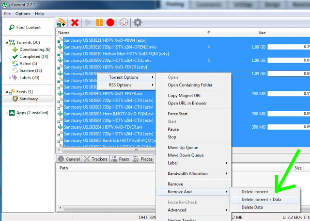
Task: Open the Options menu in menu bar
Action: pyautogui.click(x=23, y=14)
